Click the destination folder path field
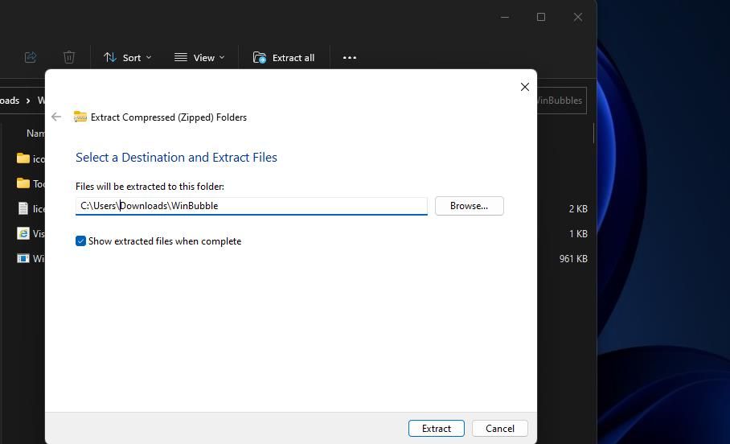730x444 pixels. 252,206
